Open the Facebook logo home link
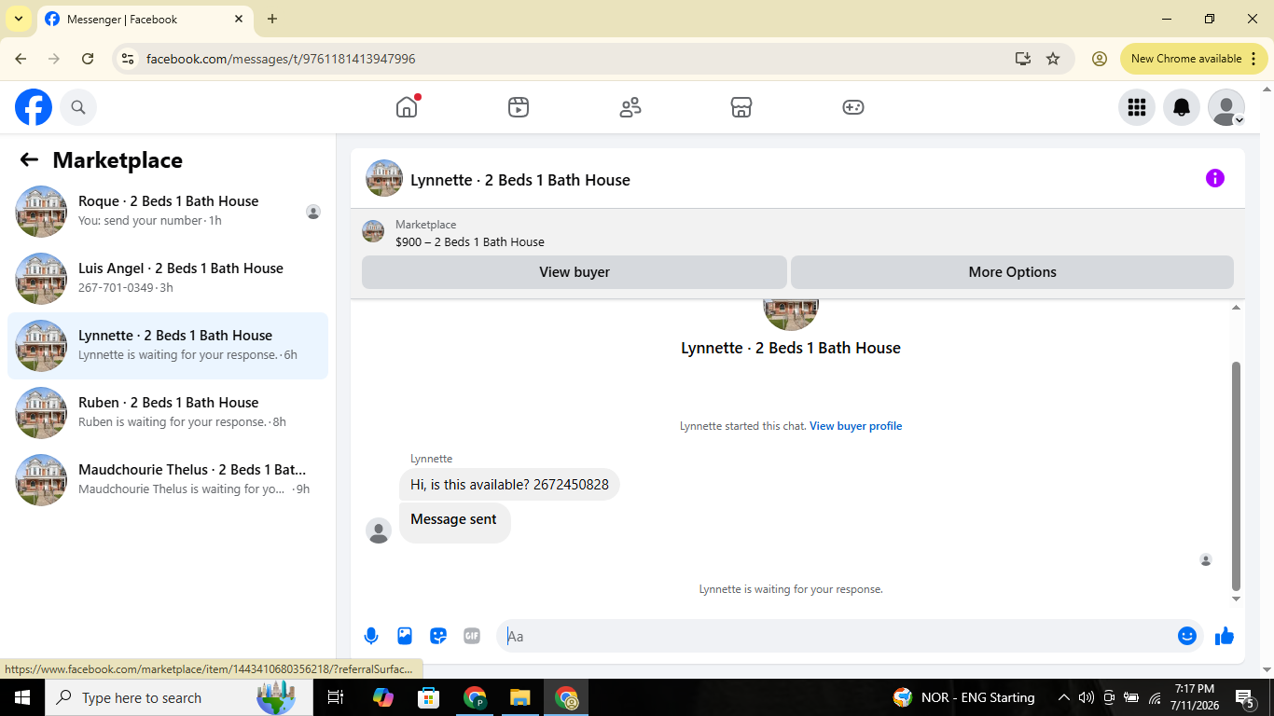 34,107
